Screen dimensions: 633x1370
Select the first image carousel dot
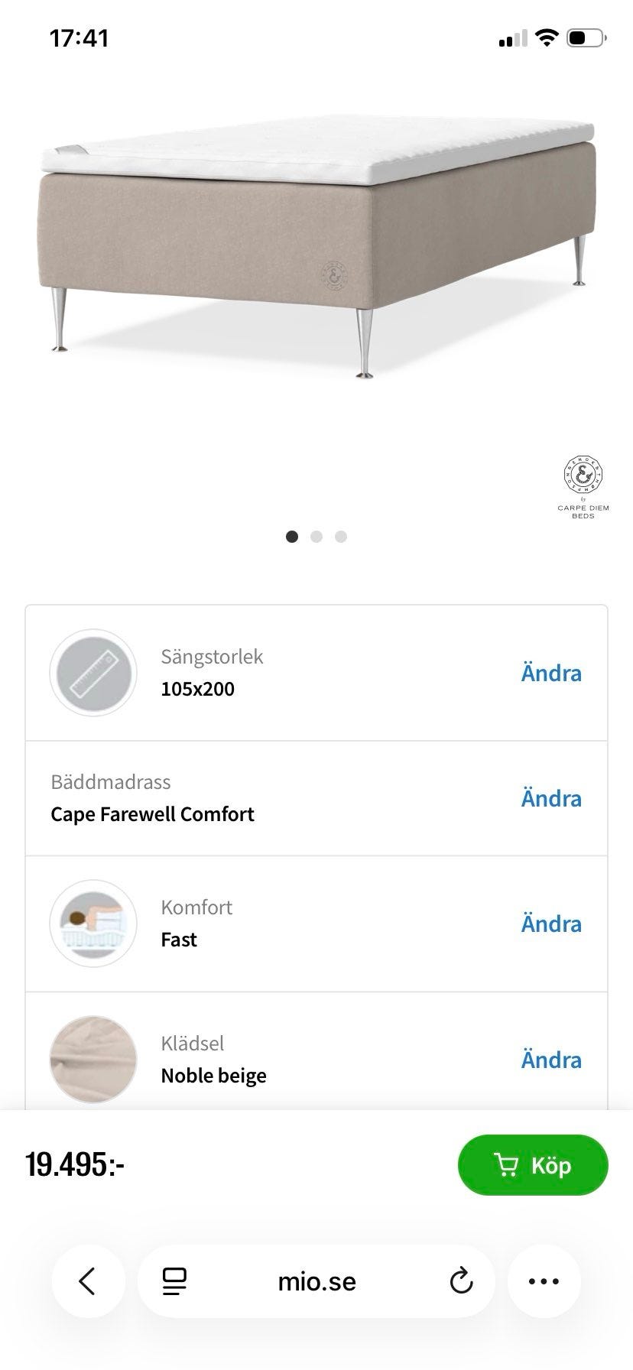292,537
